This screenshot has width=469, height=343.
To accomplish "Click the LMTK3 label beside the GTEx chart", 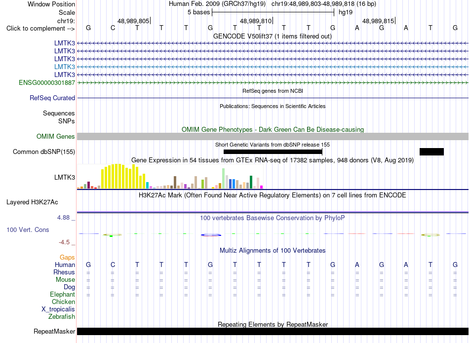I will [65, 177].
